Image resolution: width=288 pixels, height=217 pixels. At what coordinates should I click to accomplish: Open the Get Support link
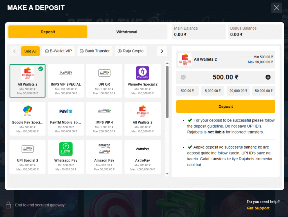pyautogui.click(x=258, y=208)
